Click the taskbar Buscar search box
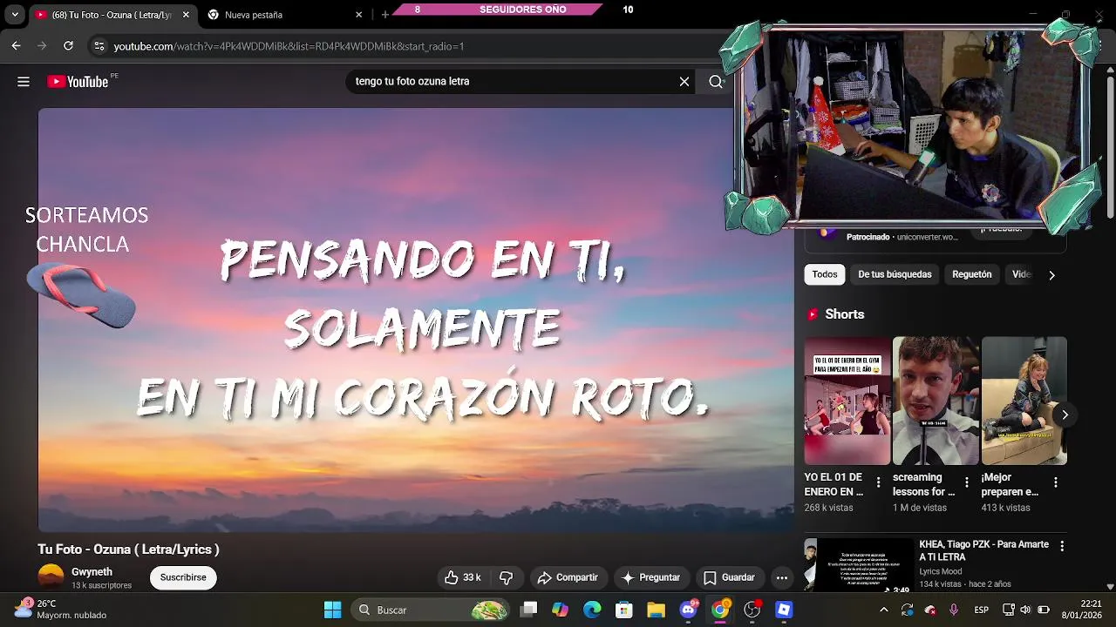1116x627 pixels. 431,610
